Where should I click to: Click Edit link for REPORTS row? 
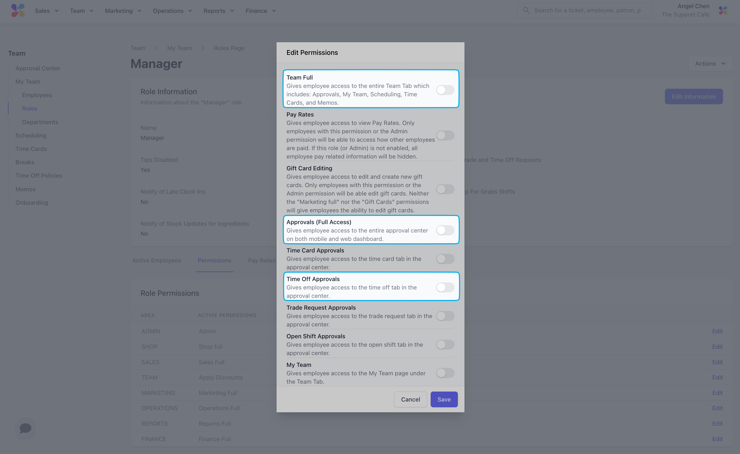point(717,424)
